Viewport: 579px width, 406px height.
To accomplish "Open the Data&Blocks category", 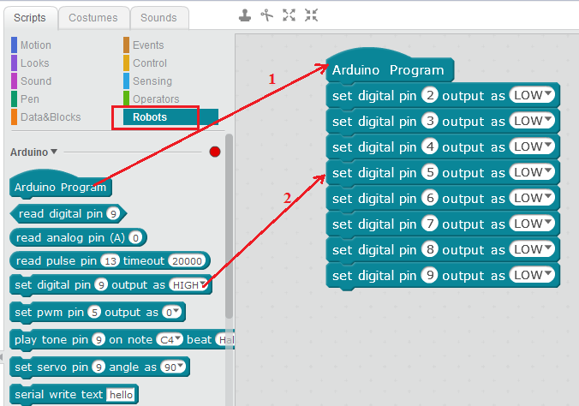I will click(x=51, y=117).
